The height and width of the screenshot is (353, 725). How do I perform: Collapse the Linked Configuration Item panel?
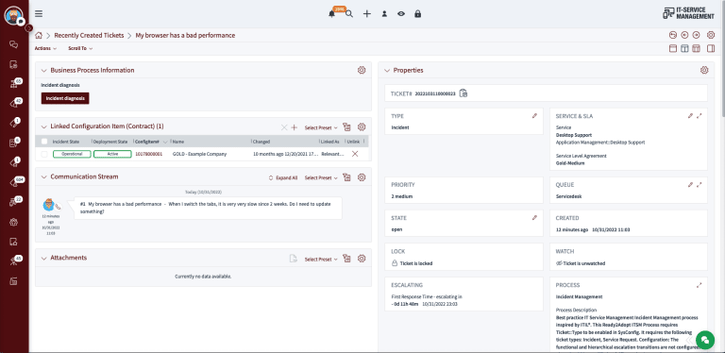click(44, 126)
